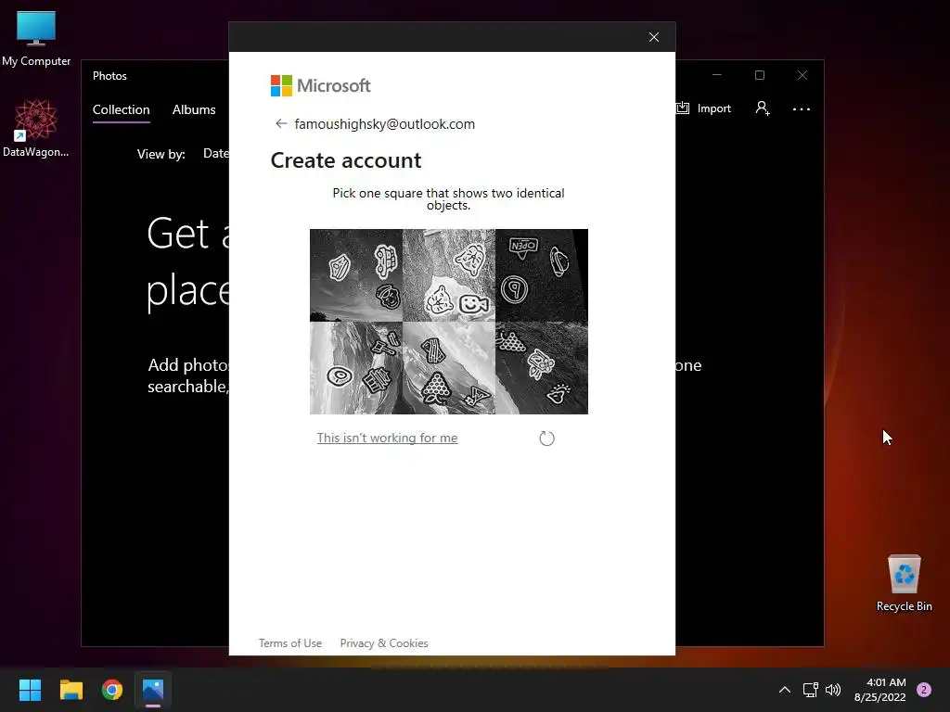950x712 pixels.
Task: Select the top-left captcha square
Action: [356, 274]
